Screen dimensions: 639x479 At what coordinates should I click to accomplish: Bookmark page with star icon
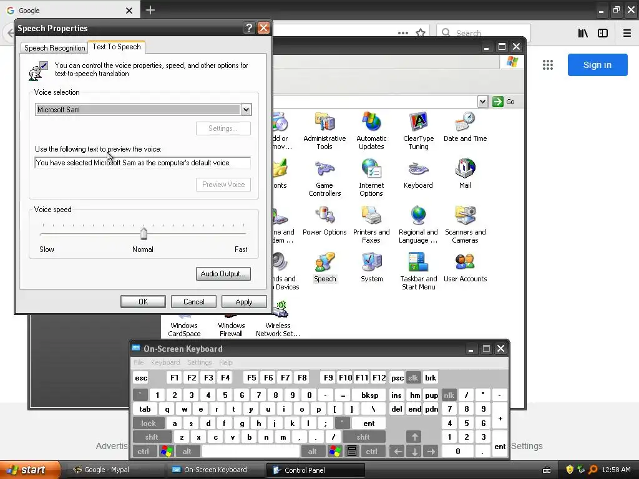click(x=421, y=32)
